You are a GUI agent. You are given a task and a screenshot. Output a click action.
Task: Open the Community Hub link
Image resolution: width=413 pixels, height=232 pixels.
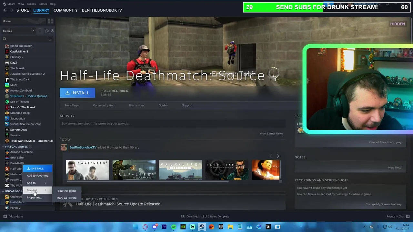point(104,105)
